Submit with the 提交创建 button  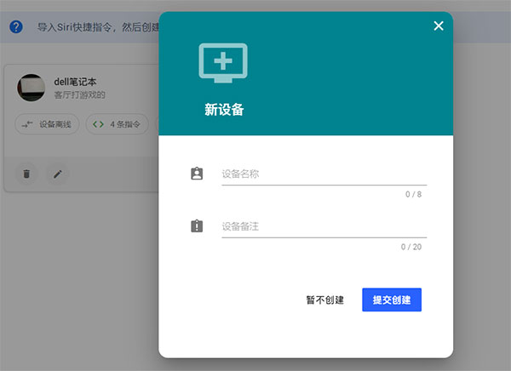click(392, 300)
